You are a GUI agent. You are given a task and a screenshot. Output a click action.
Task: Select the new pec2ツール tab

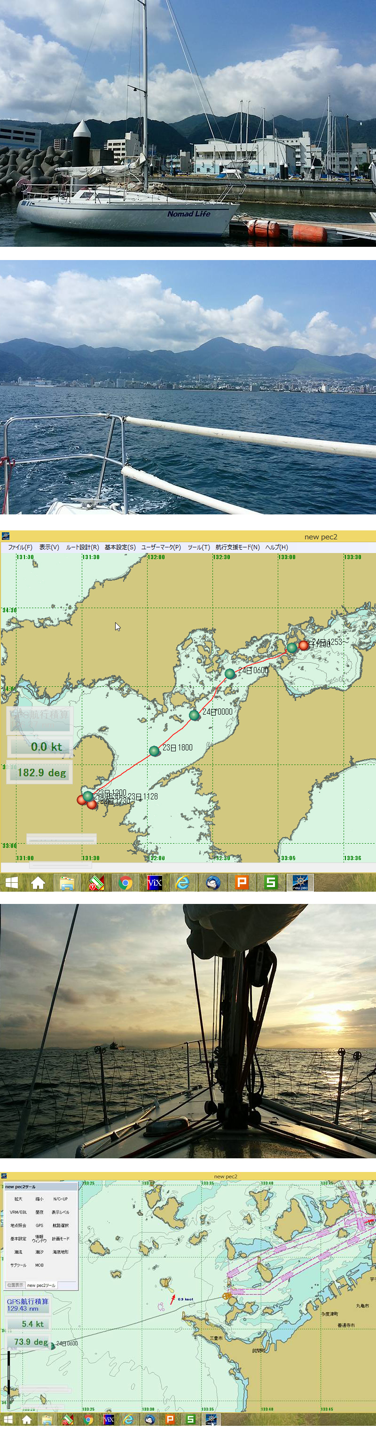[x=41, y=1285]
